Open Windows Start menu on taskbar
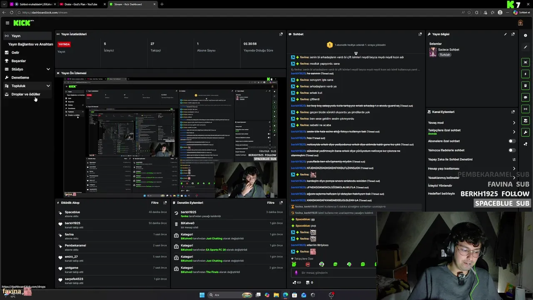Image resolution: width=533 pixels, height=300 pixels. click(x=202, y=295)
